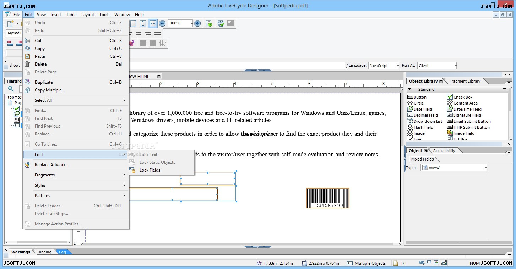
Task: Click the Check Spelling ABC toolbar icon
Action: point(221,23)
